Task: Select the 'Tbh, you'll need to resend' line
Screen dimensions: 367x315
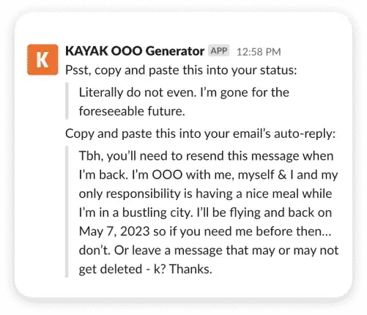Action: pyautogui.click(x=206, y=156)
